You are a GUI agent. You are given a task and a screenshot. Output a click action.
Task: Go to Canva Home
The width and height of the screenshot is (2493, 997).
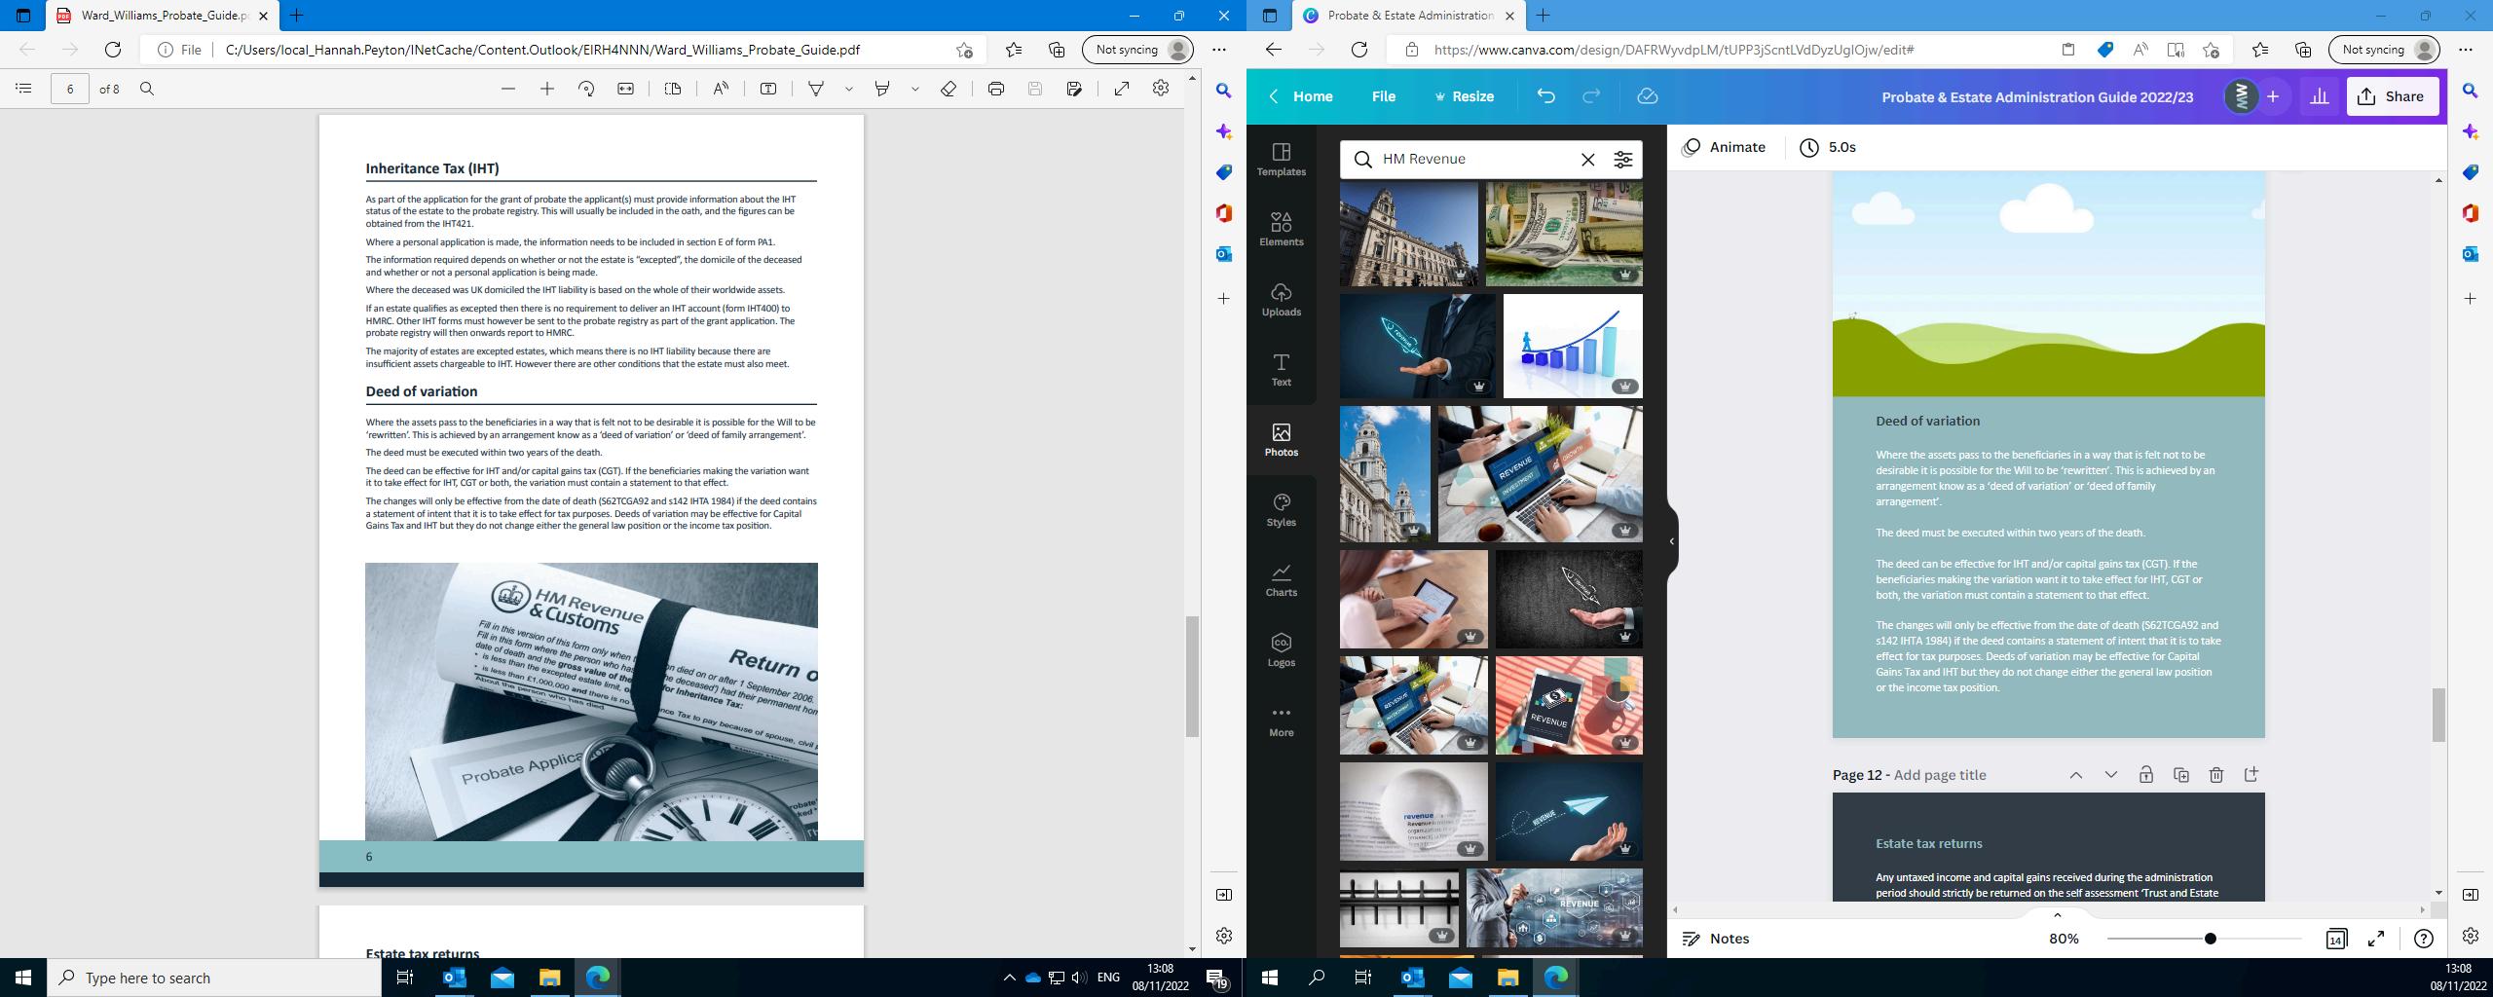1301,96
